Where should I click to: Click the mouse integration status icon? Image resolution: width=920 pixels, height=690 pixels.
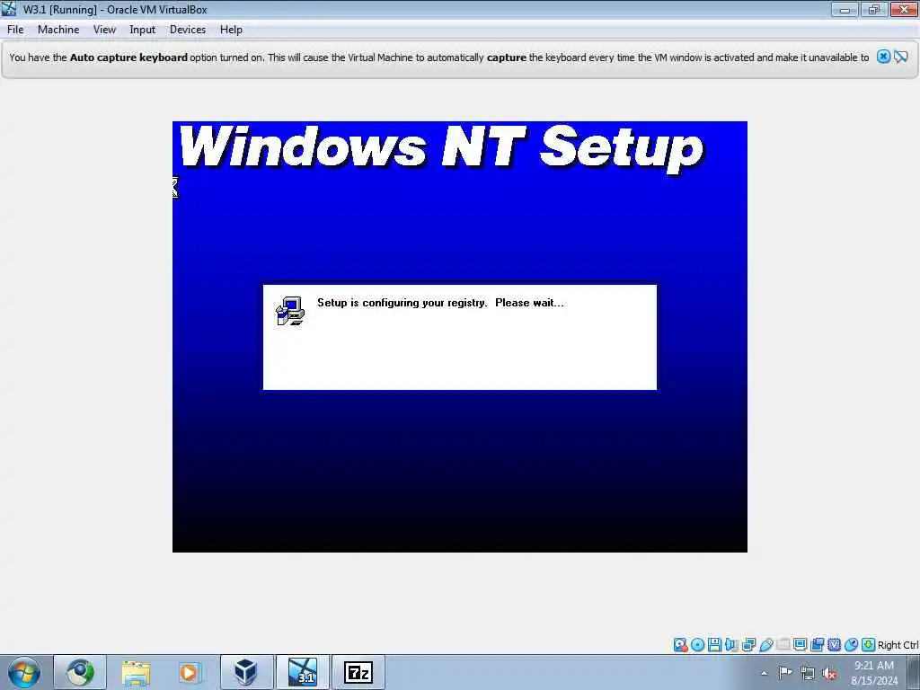point(851,645)
